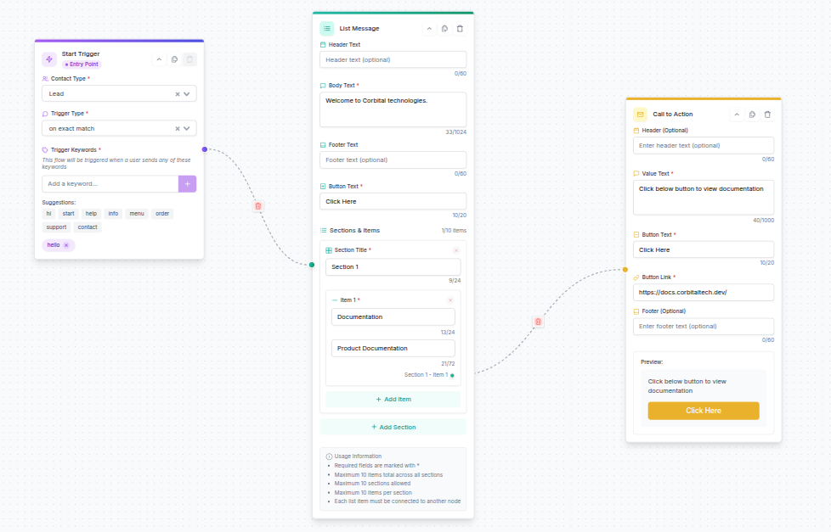Image resolution: width=831 pixels, height=532 pixels.
Task: Click the Button Link URL field
Action: [703, 292]
